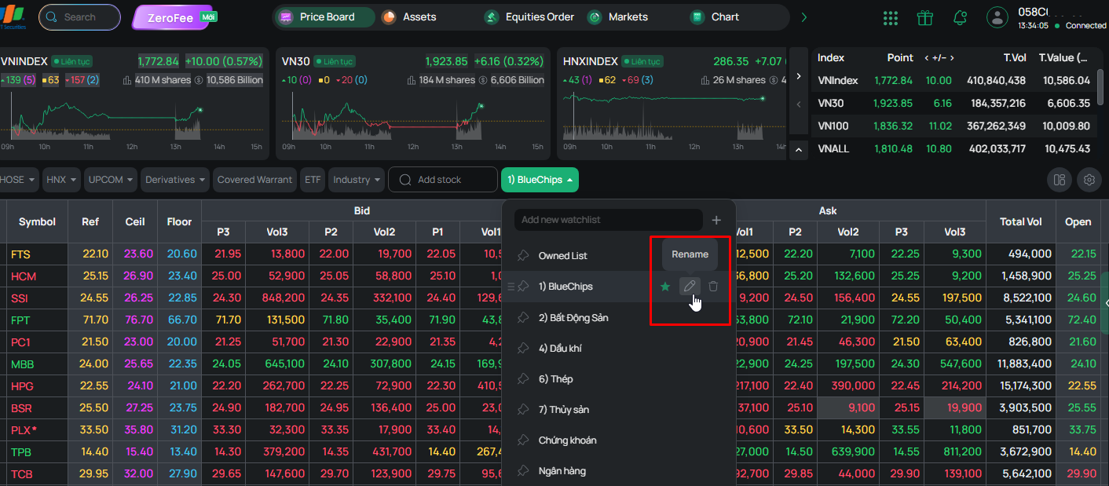Open the price board settings gear
Image resolution: width=1109 pixels, height=486 pixels.
point(1089,180)
